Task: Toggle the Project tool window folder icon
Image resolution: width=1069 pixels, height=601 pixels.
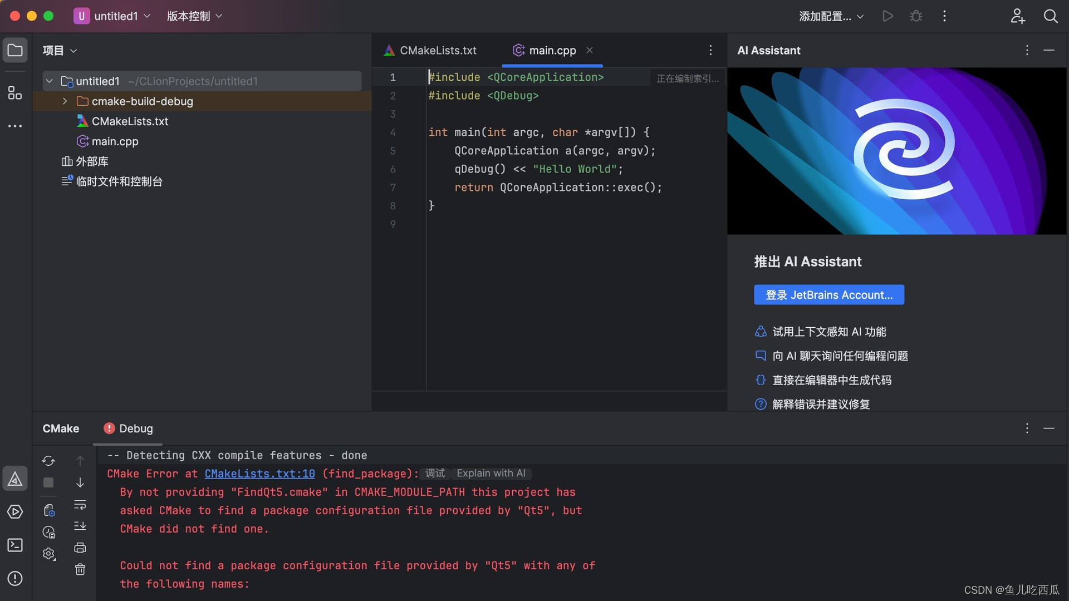Action: tap(15, 51)
